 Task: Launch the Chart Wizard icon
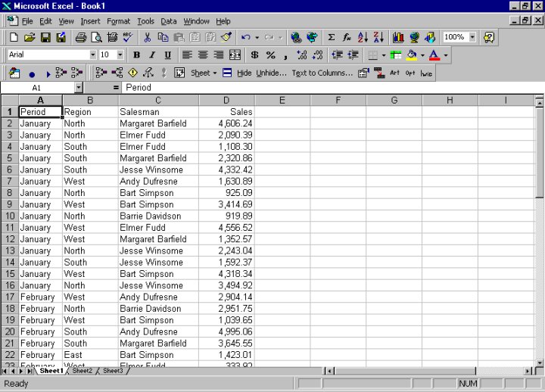(x=398, y=37)
